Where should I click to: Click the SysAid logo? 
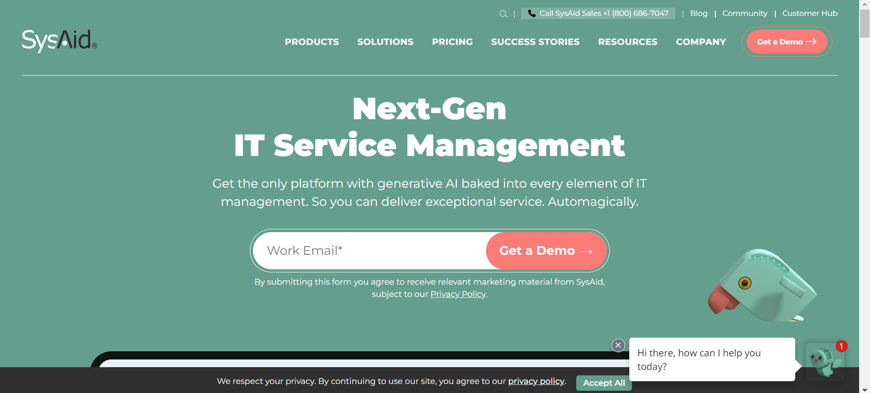tap(60, 41)
